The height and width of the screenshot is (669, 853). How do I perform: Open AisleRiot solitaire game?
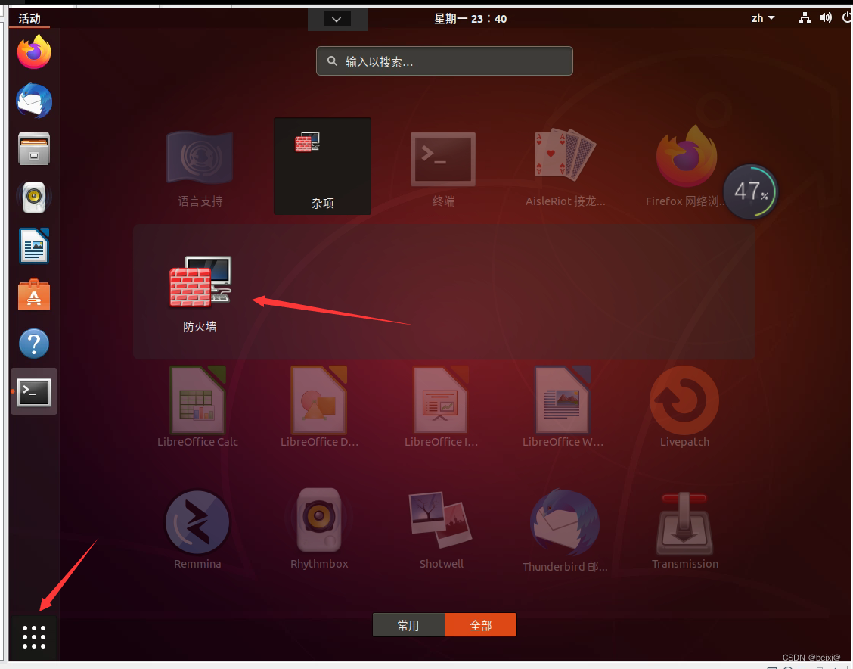click(x=565, y=169)
